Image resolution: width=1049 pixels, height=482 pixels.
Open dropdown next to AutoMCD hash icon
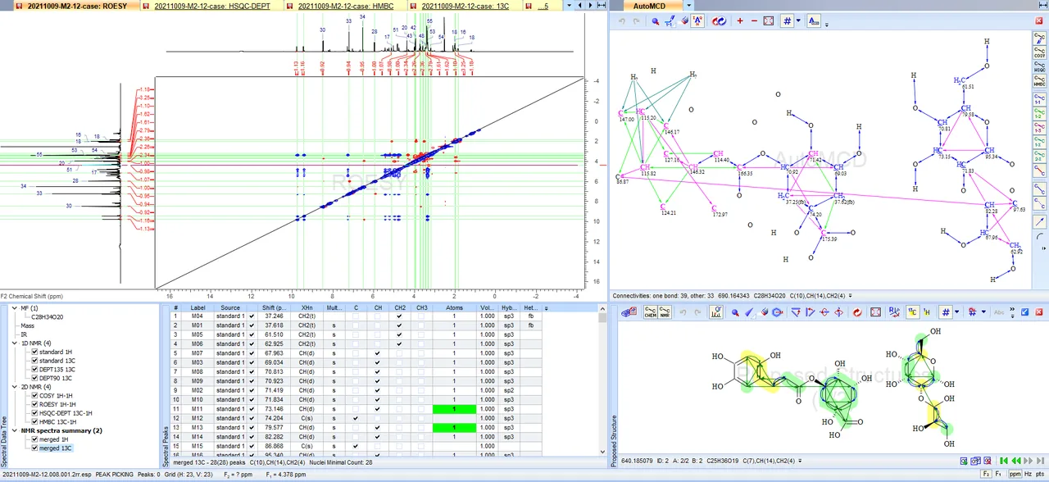click(797, 21)
